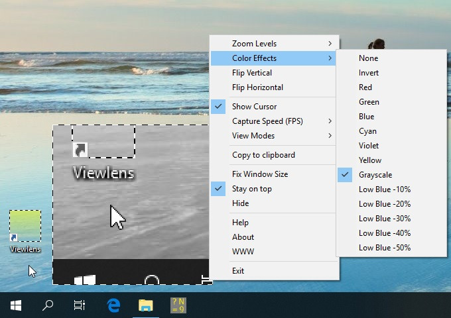Choose Low Blue -10% filter
This screenshot has height=318, width=451.
pyautogui.click(x=391, y=189)
